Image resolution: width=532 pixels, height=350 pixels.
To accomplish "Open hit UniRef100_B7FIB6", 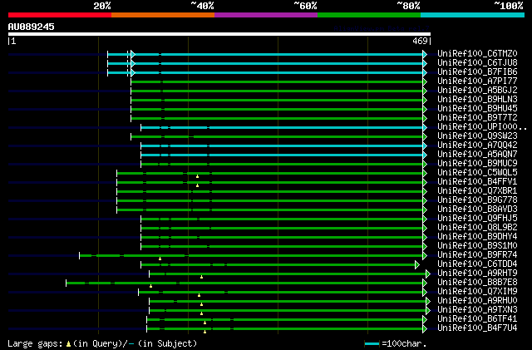I will tap(477, 72).
